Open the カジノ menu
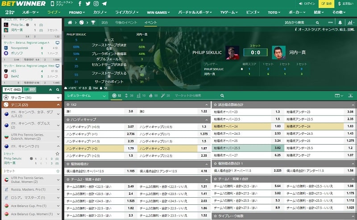The image size is (357, 220). (100, 12)
